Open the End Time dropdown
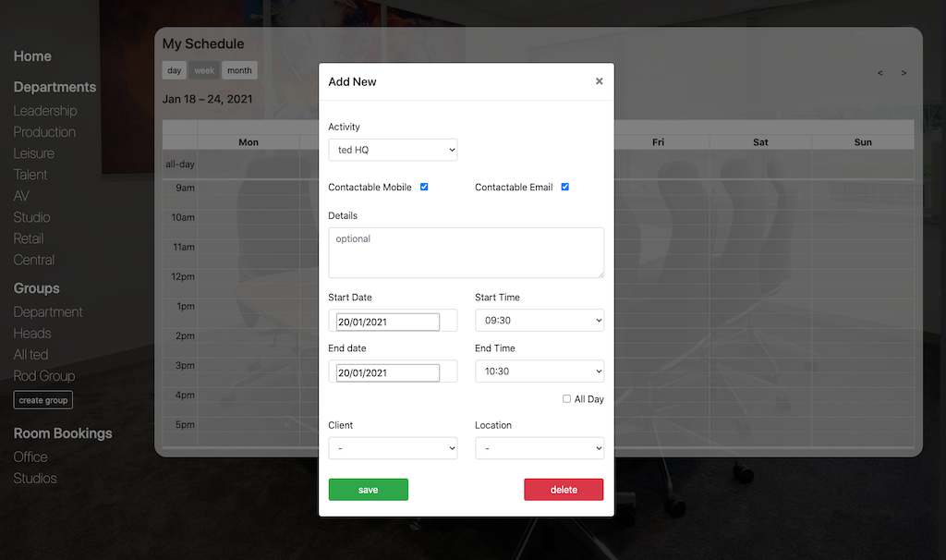This screenshot has height=560, width=946. (x=540, y=371)
